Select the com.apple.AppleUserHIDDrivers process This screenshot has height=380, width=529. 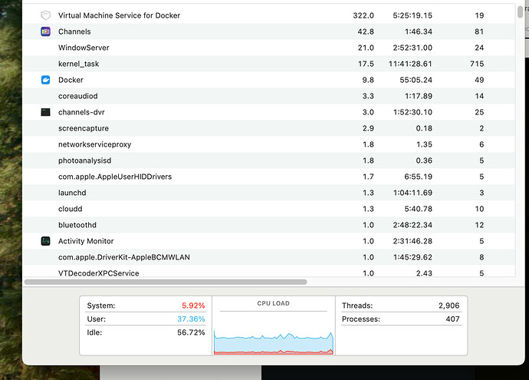point(115,177)
